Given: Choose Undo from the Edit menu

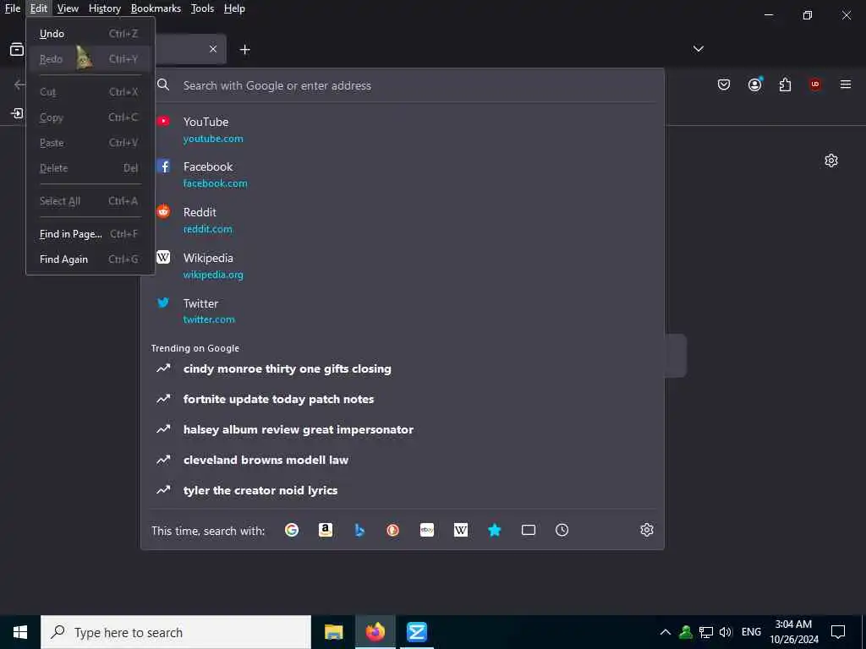Looking at the screenshot, I should click(90, 34).
